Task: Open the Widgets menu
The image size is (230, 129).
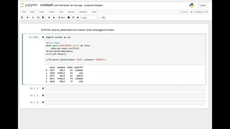Action: tap(83, 12)
